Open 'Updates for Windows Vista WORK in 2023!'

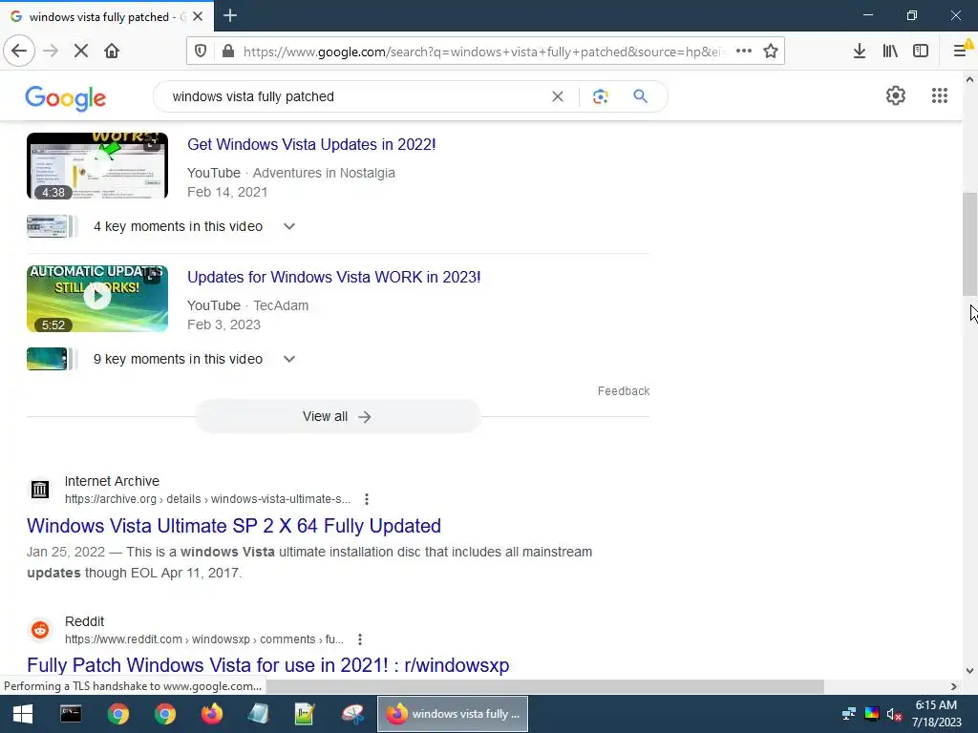[x=333, y=278]
